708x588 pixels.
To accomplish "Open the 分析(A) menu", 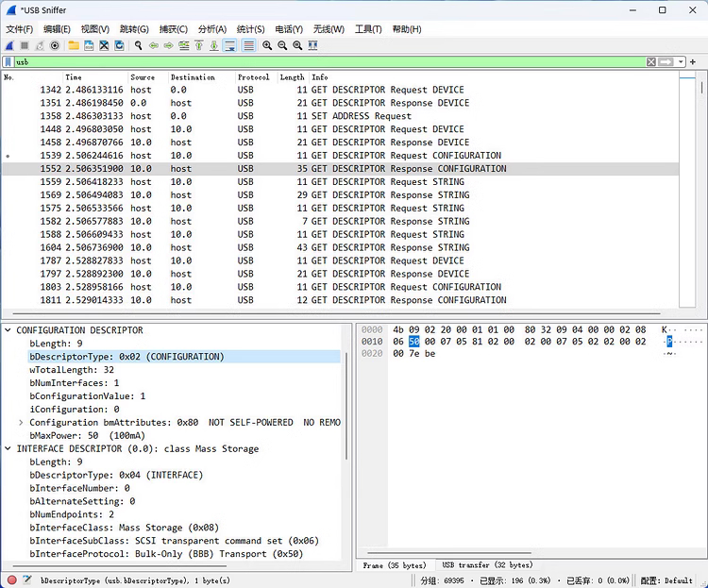I will coord(211,29).
